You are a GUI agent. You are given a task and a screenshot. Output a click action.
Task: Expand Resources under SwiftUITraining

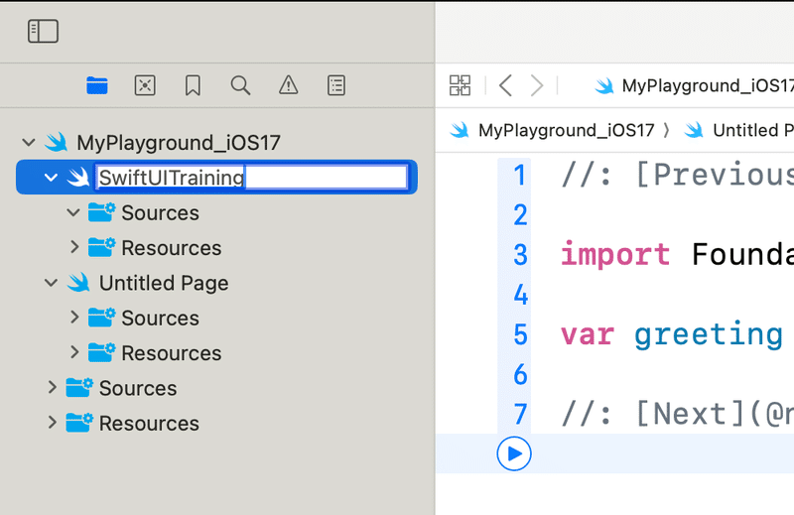click(74, 247)
